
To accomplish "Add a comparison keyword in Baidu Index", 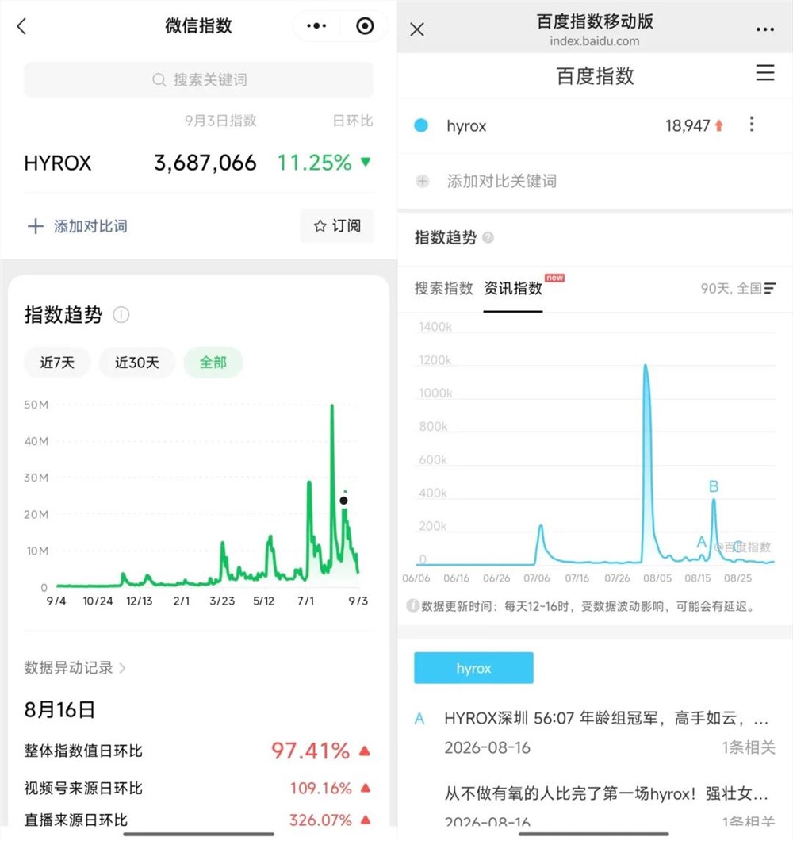I will [x=501, y=181].
